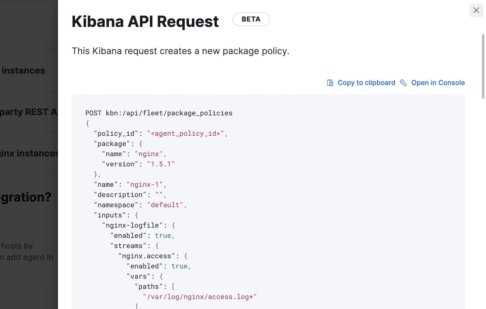
Task: Click the <agent_policy_id> placeholder value
Action: click(x=185, y=133)
